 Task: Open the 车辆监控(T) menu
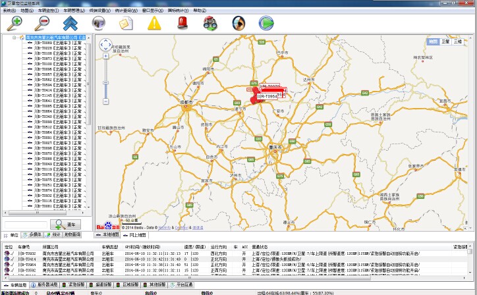coord(48,11)
